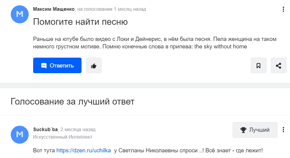Like the question with thumbs-up icon
Viewport: 290px width, 158px height.
(x=93, y=65)
